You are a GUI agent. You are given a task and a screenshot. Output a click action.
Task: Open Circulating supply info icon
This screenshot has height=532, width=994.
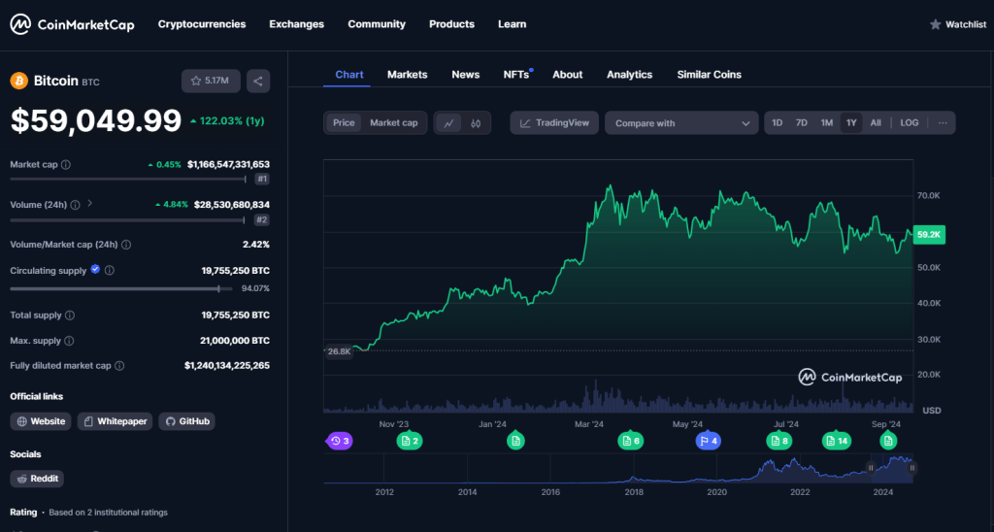click(x=110, y=270)
